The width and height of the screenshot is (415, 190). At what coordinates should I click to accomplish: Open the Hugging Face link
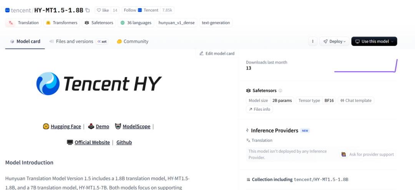pyautogui.click(x=66, y=127)
